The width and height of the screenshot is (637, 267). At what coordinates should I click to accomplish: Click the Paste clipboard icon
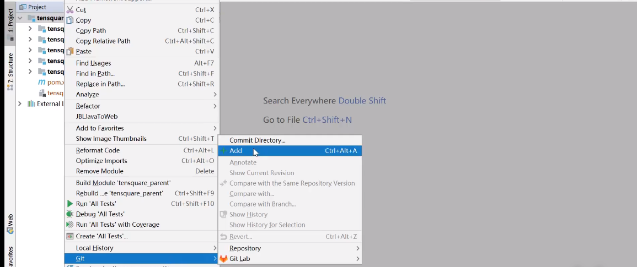coord(70,51)
